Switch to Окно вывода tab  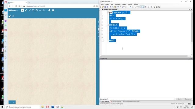click(x=105, y=101)
